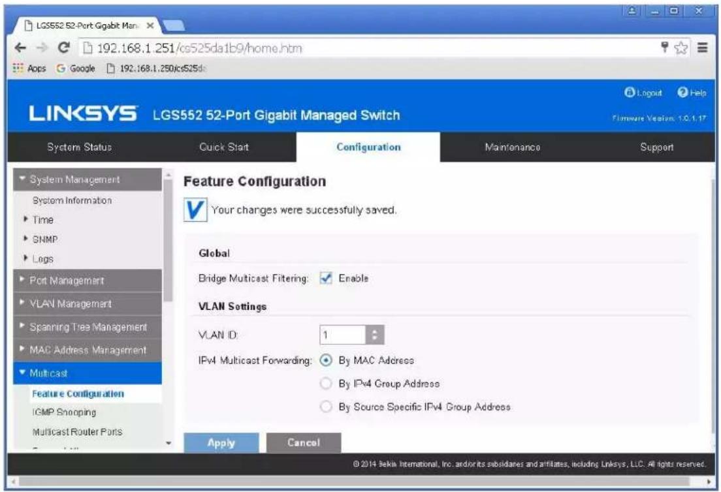Click the success checkmark icon

click(x=195, y=210)
